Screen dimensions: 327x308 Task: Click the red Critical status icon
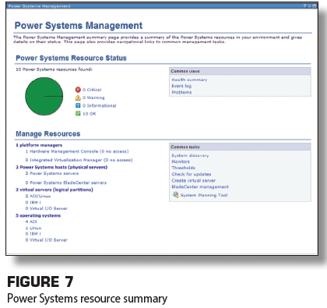point(78,90)
